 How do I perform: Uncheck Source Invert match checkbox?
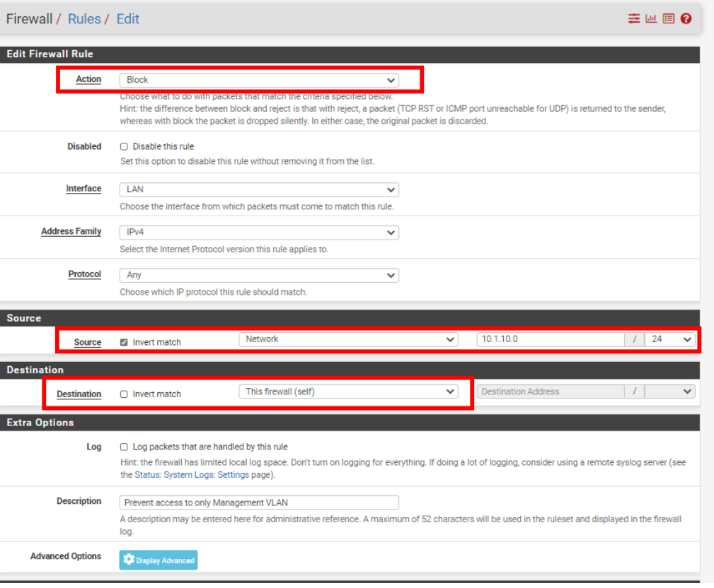point(125,343)
